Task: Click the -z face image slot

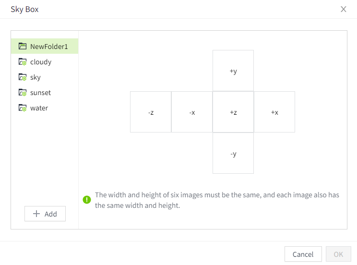Action: click(151, 112)
